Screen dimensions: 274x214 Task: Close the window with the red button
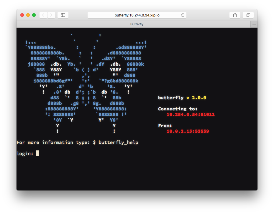click(x=22, y=15)
